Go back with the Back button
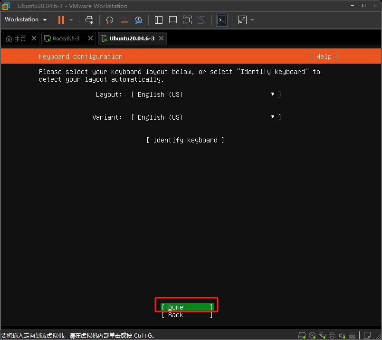382x340 pixels. 187,315
